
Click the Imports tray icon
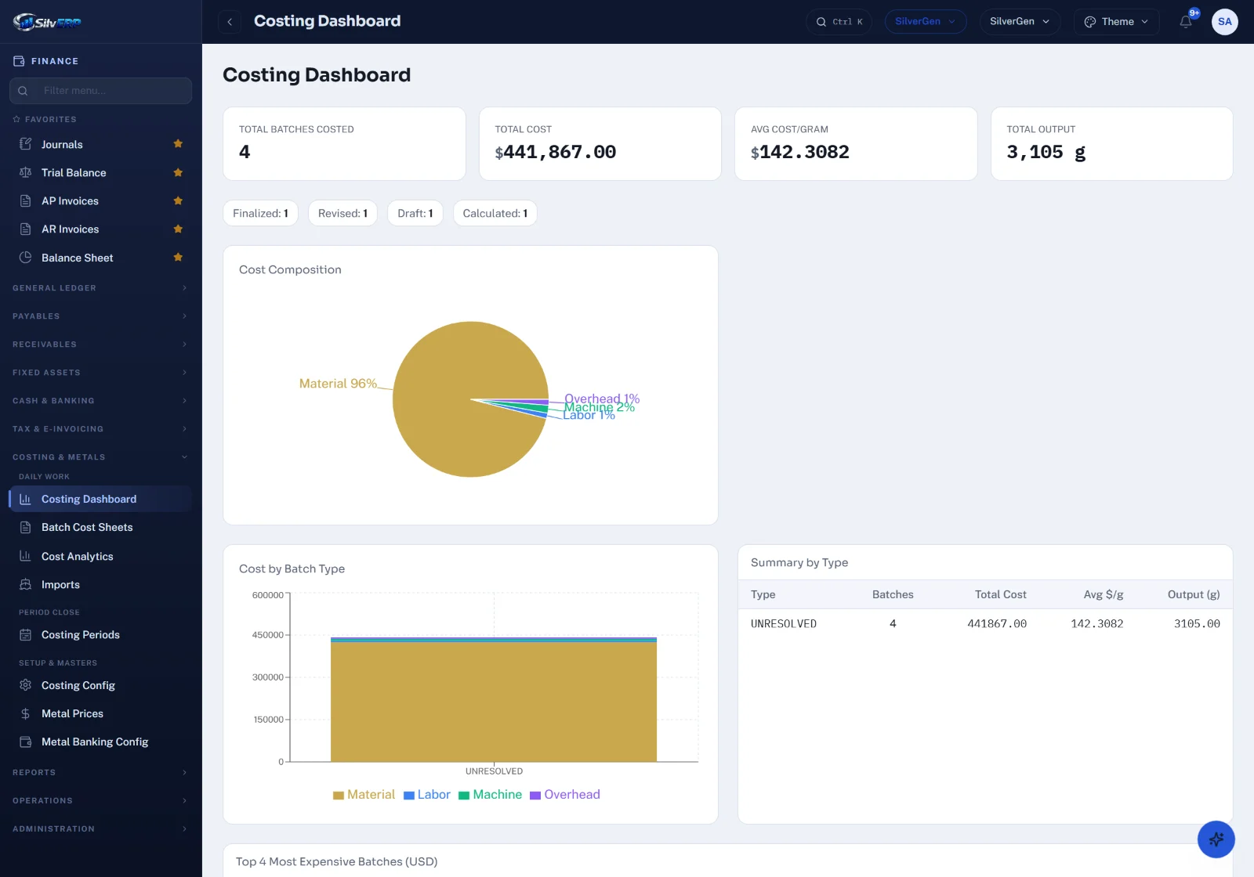pyautogui.click(x=25, y=584)
